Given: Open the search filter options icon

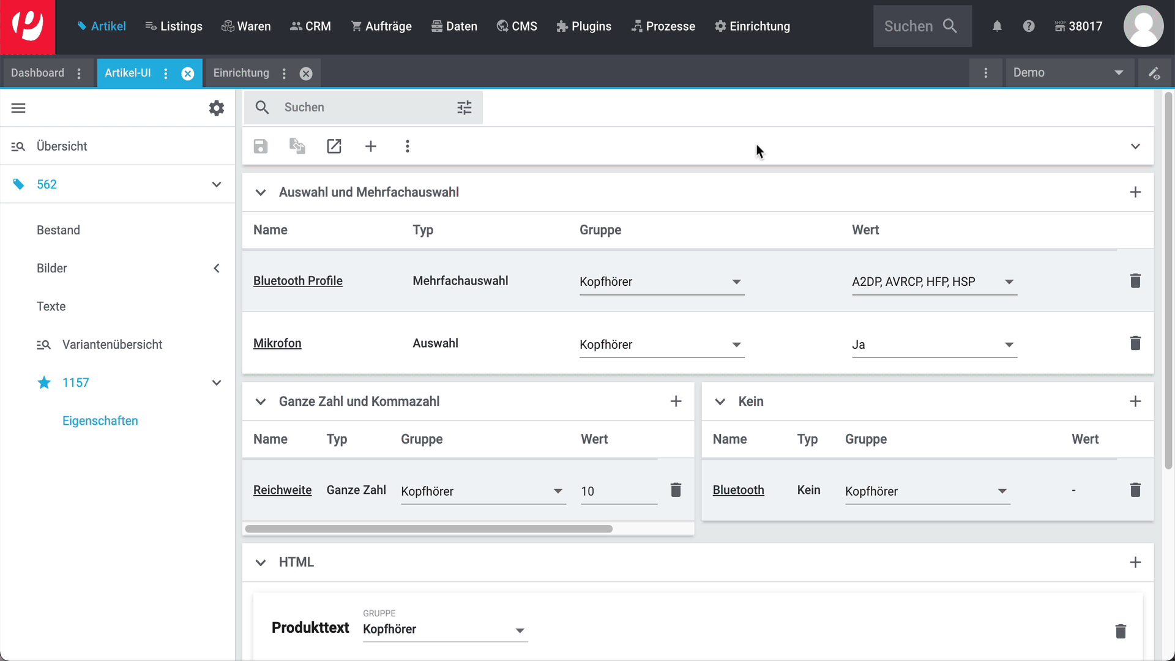Looking at the screenshot, I should point(464,108).
